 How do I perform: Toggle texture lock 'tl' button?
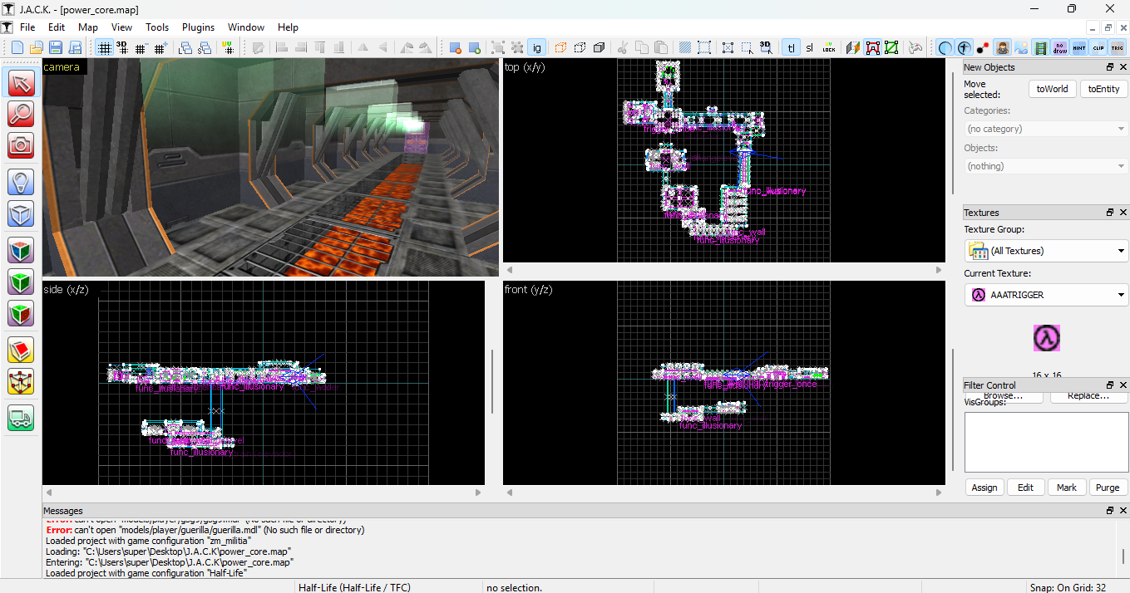click(x=791, y=47)
